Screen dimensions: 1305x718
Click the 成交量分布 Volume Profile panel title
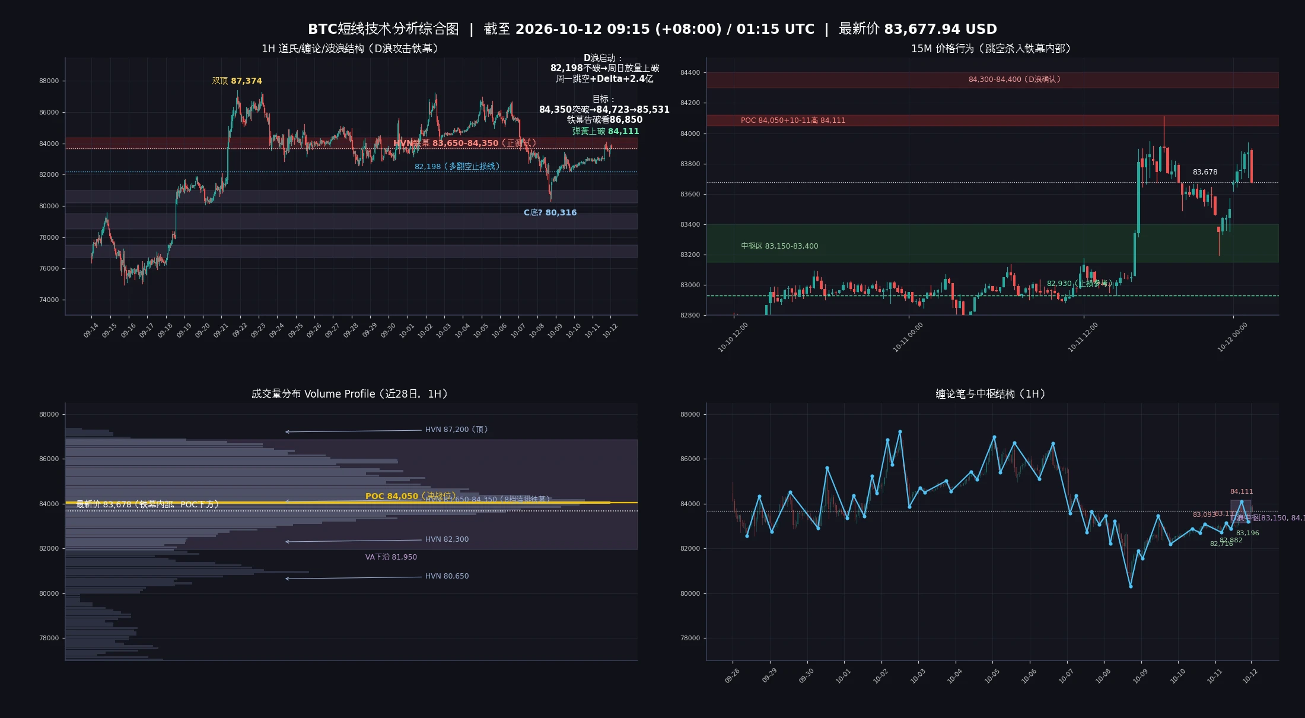(351, 394)
